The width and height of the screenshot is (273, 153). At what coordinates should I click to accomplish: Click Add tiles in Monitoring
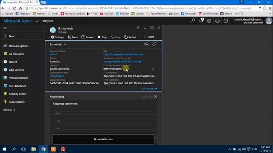150,96
